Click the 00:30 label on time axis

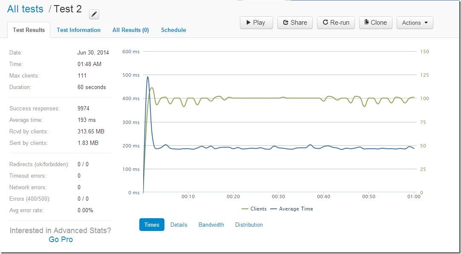coord(278,196)
